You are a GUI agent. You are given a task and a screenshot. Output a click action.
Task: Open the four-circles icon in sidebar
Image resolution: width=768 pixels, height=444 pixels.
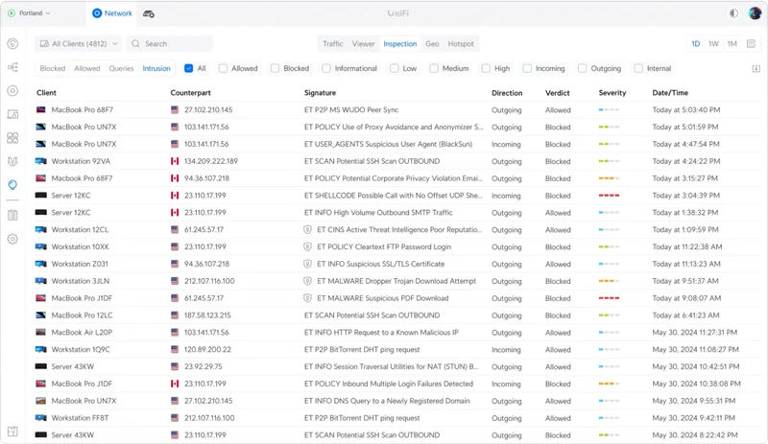pyautogui.click(x=12, y=137)
